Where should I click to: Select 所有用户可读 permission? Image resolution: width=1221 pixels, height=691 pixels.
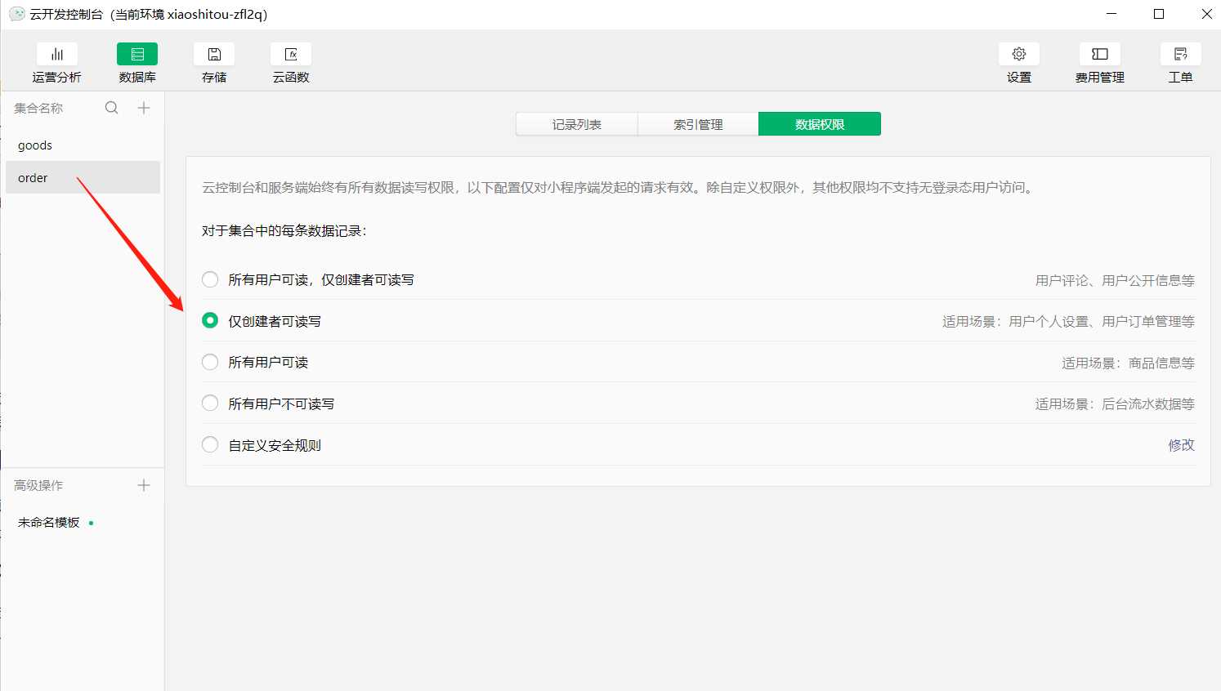click(210, 362)
